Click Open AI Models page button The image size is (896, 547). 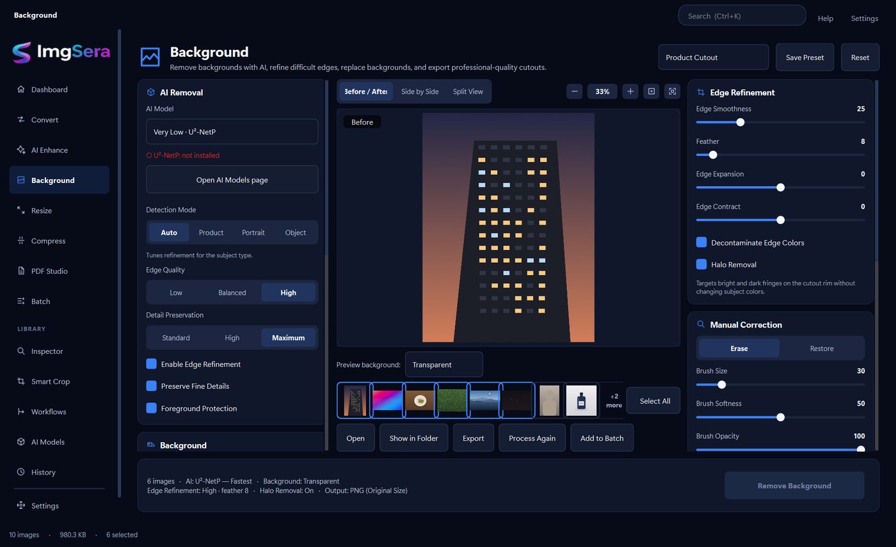(x=232, y=180)
